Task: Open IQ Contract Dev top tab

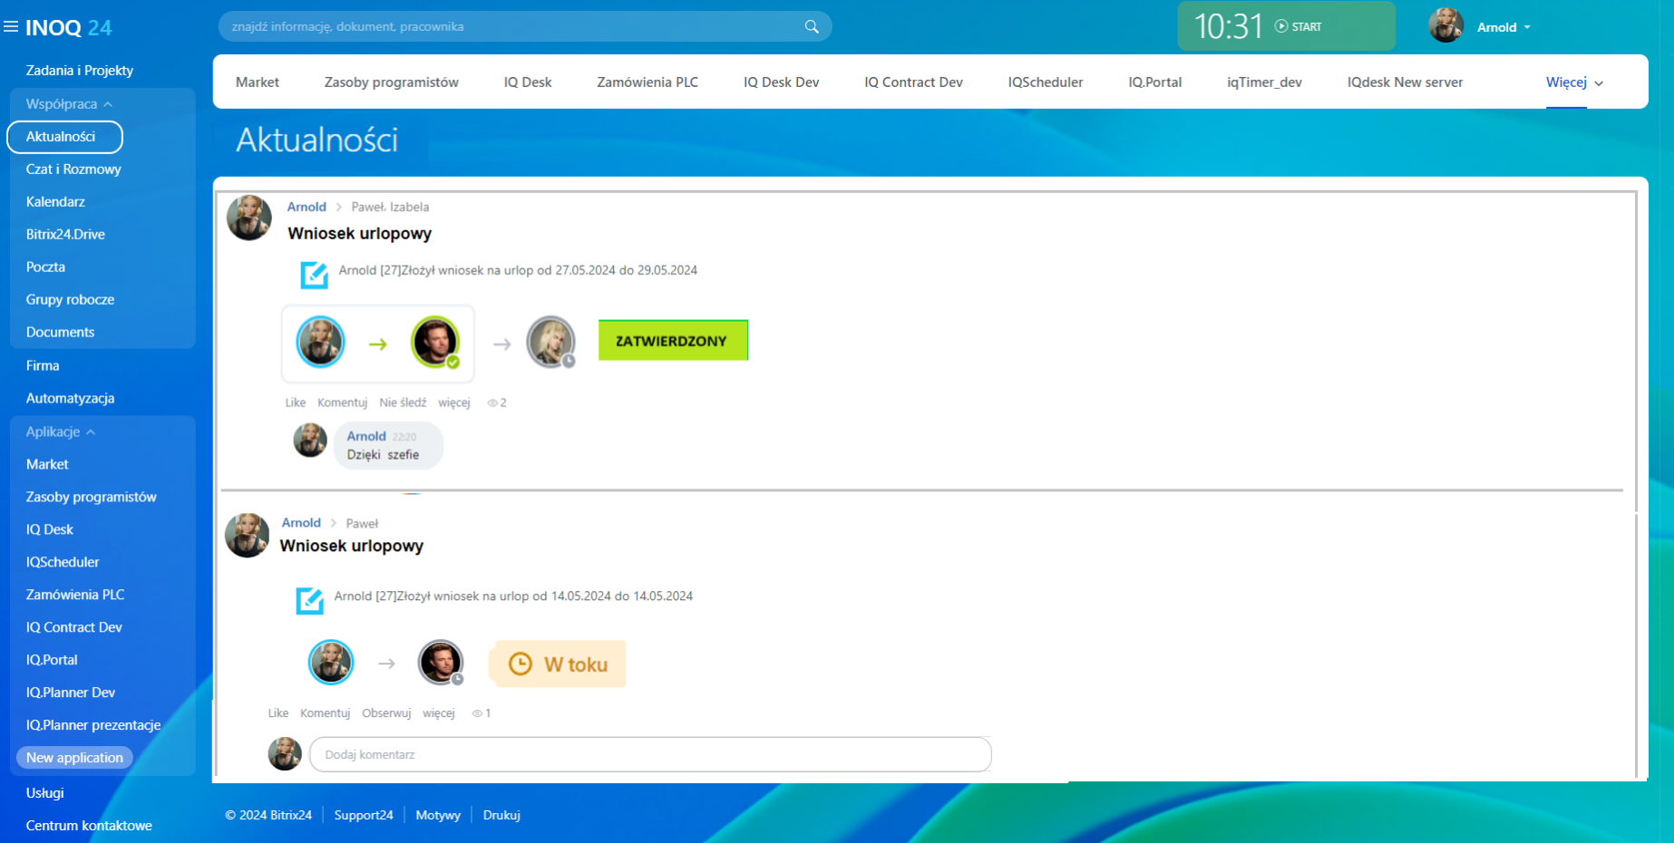Action: (x=913, y=82)
